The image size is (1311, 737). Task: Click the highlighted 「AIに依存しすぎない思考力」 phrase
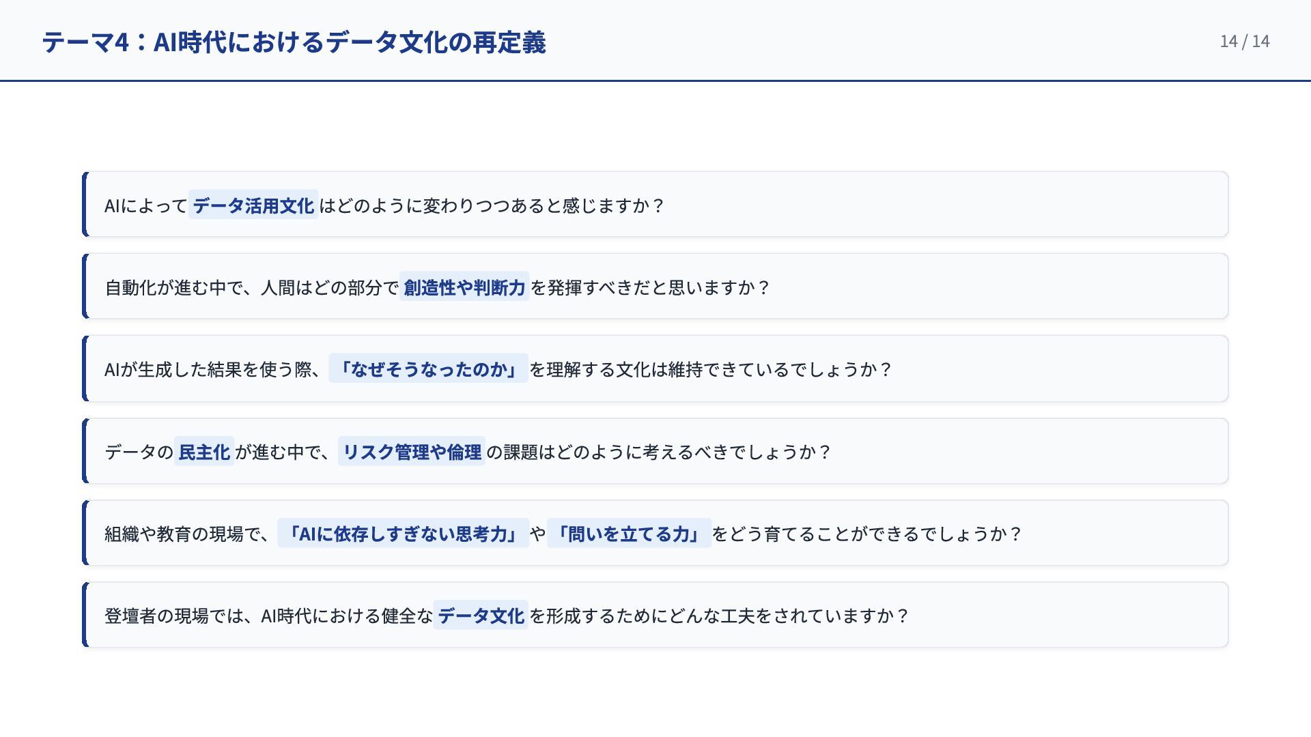click(x=403, y=534)
